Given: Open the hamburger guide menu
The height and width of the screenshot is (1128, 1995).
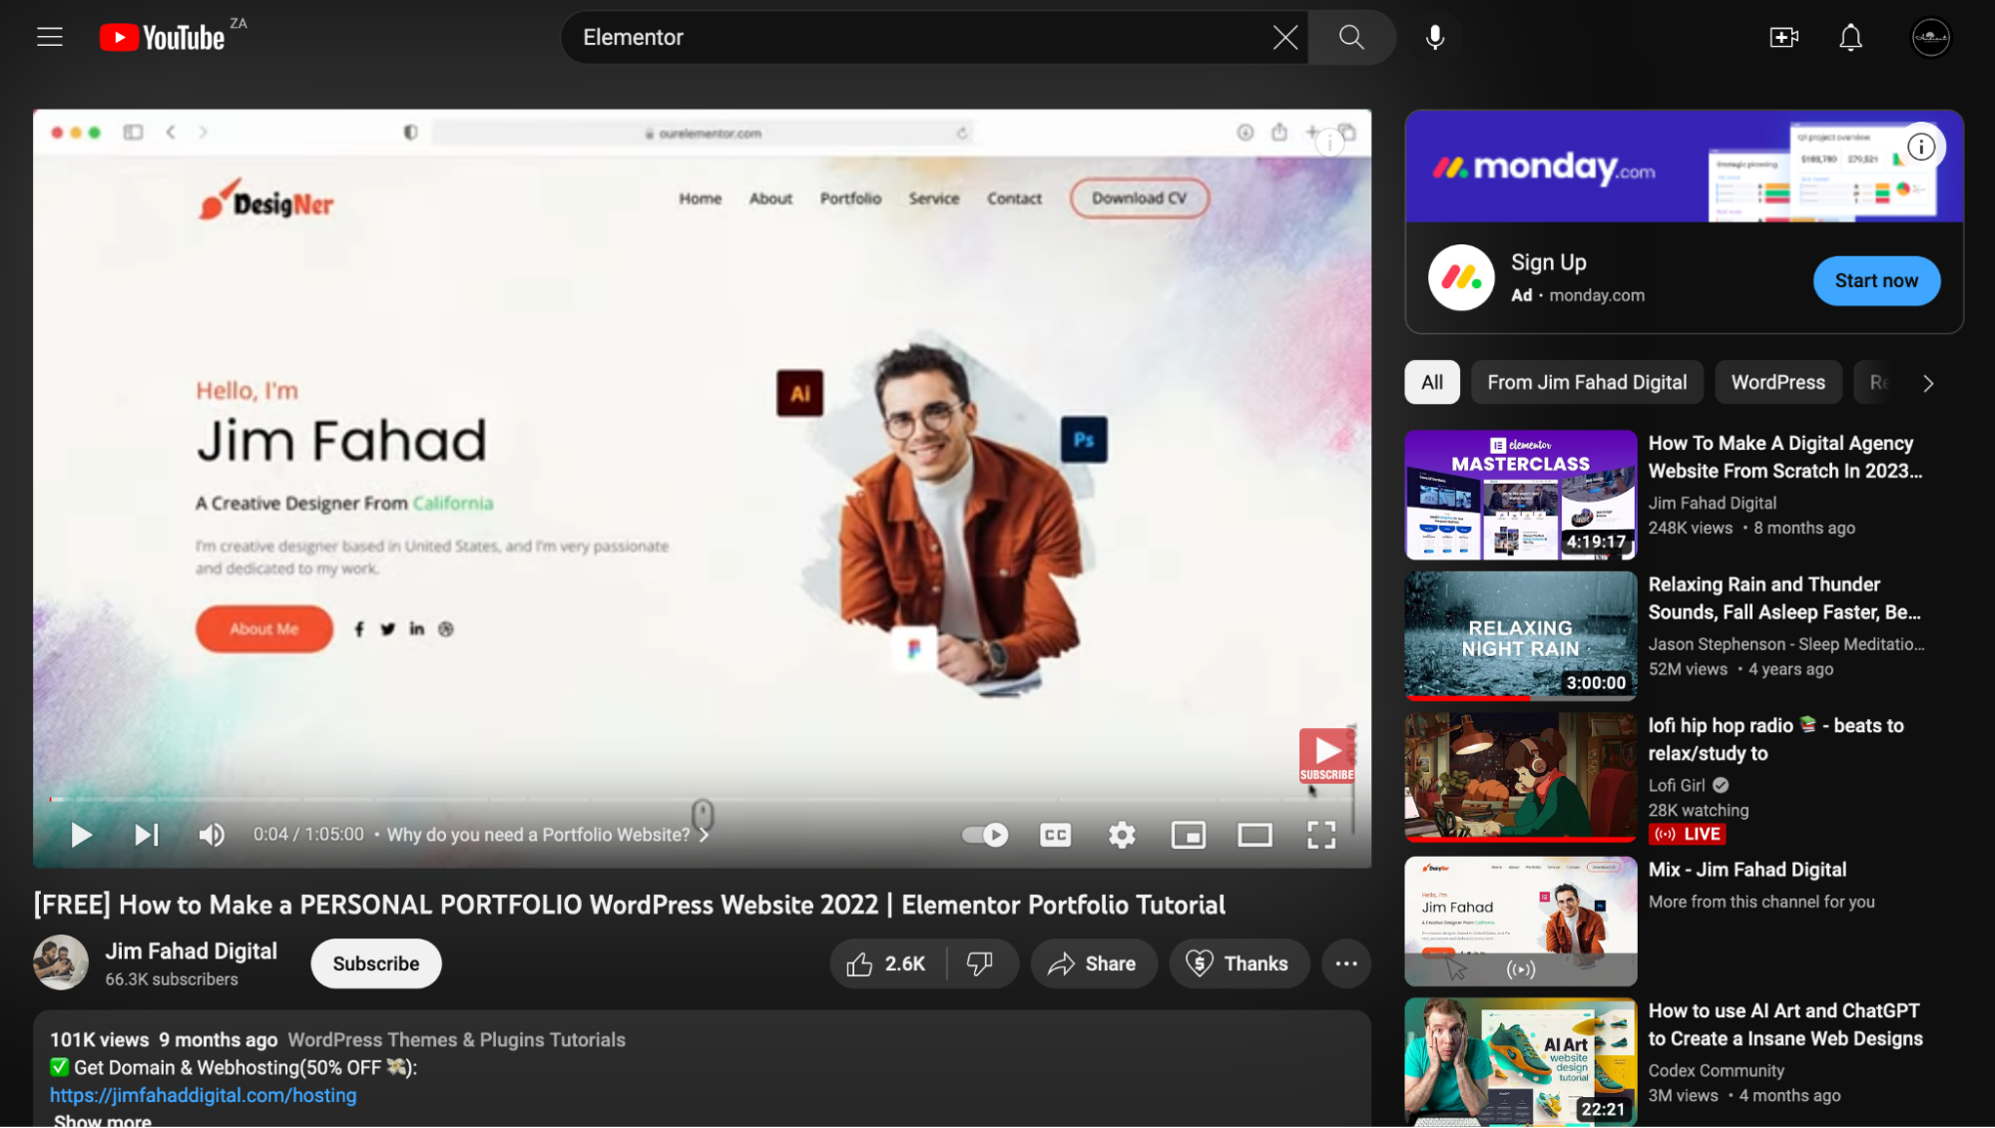Looking at the screenshot, I should [x=50, y=37].
